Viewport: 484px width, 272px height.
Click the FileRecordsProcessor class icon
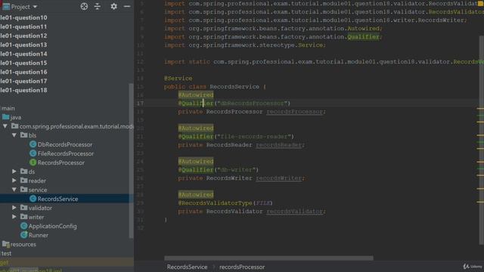[x=33, y=153]
